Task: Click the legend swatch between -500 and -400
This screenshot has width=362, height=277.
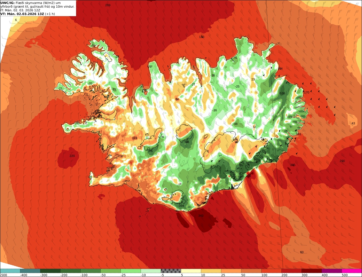Action: tap(10, 271)
